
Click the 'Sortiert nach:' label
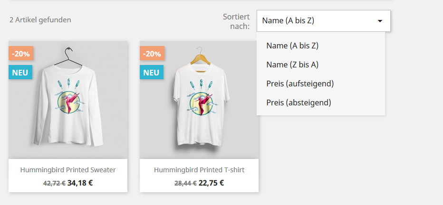point(236,21)
